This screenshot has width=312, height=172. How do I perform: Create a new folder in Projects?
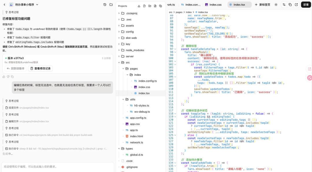pos(150,6)
